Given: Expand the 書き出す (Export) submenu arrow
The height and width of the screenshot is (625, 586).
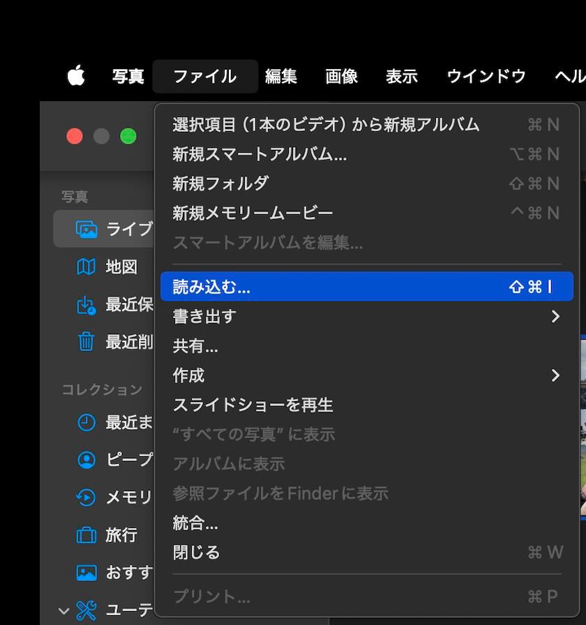Looking at the screenshot, I should 555,317.
